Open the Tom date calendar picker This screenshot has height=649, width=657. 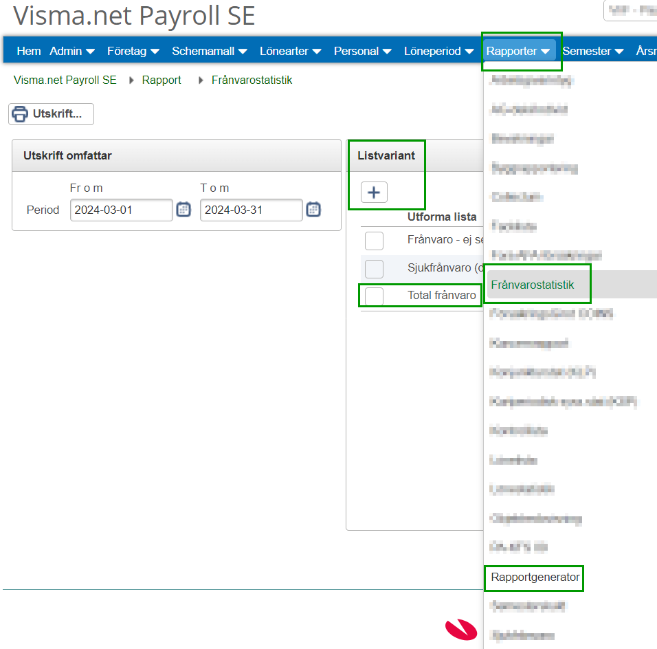click(x=313, y=209)
